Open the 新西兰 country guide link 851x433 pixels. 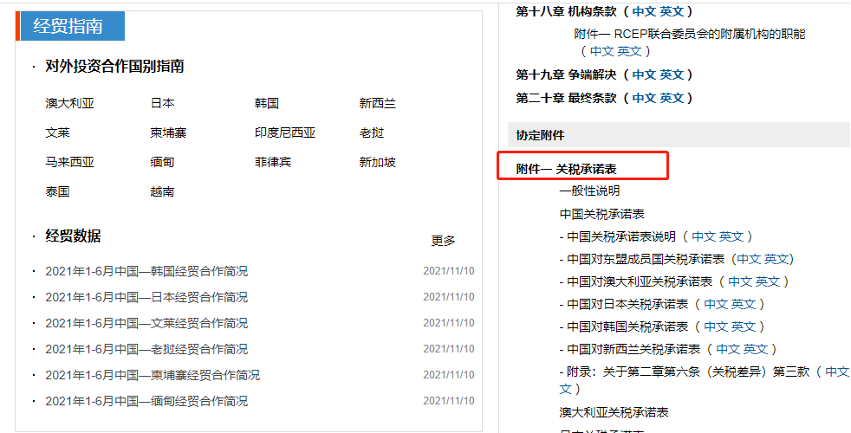point(377,103)
